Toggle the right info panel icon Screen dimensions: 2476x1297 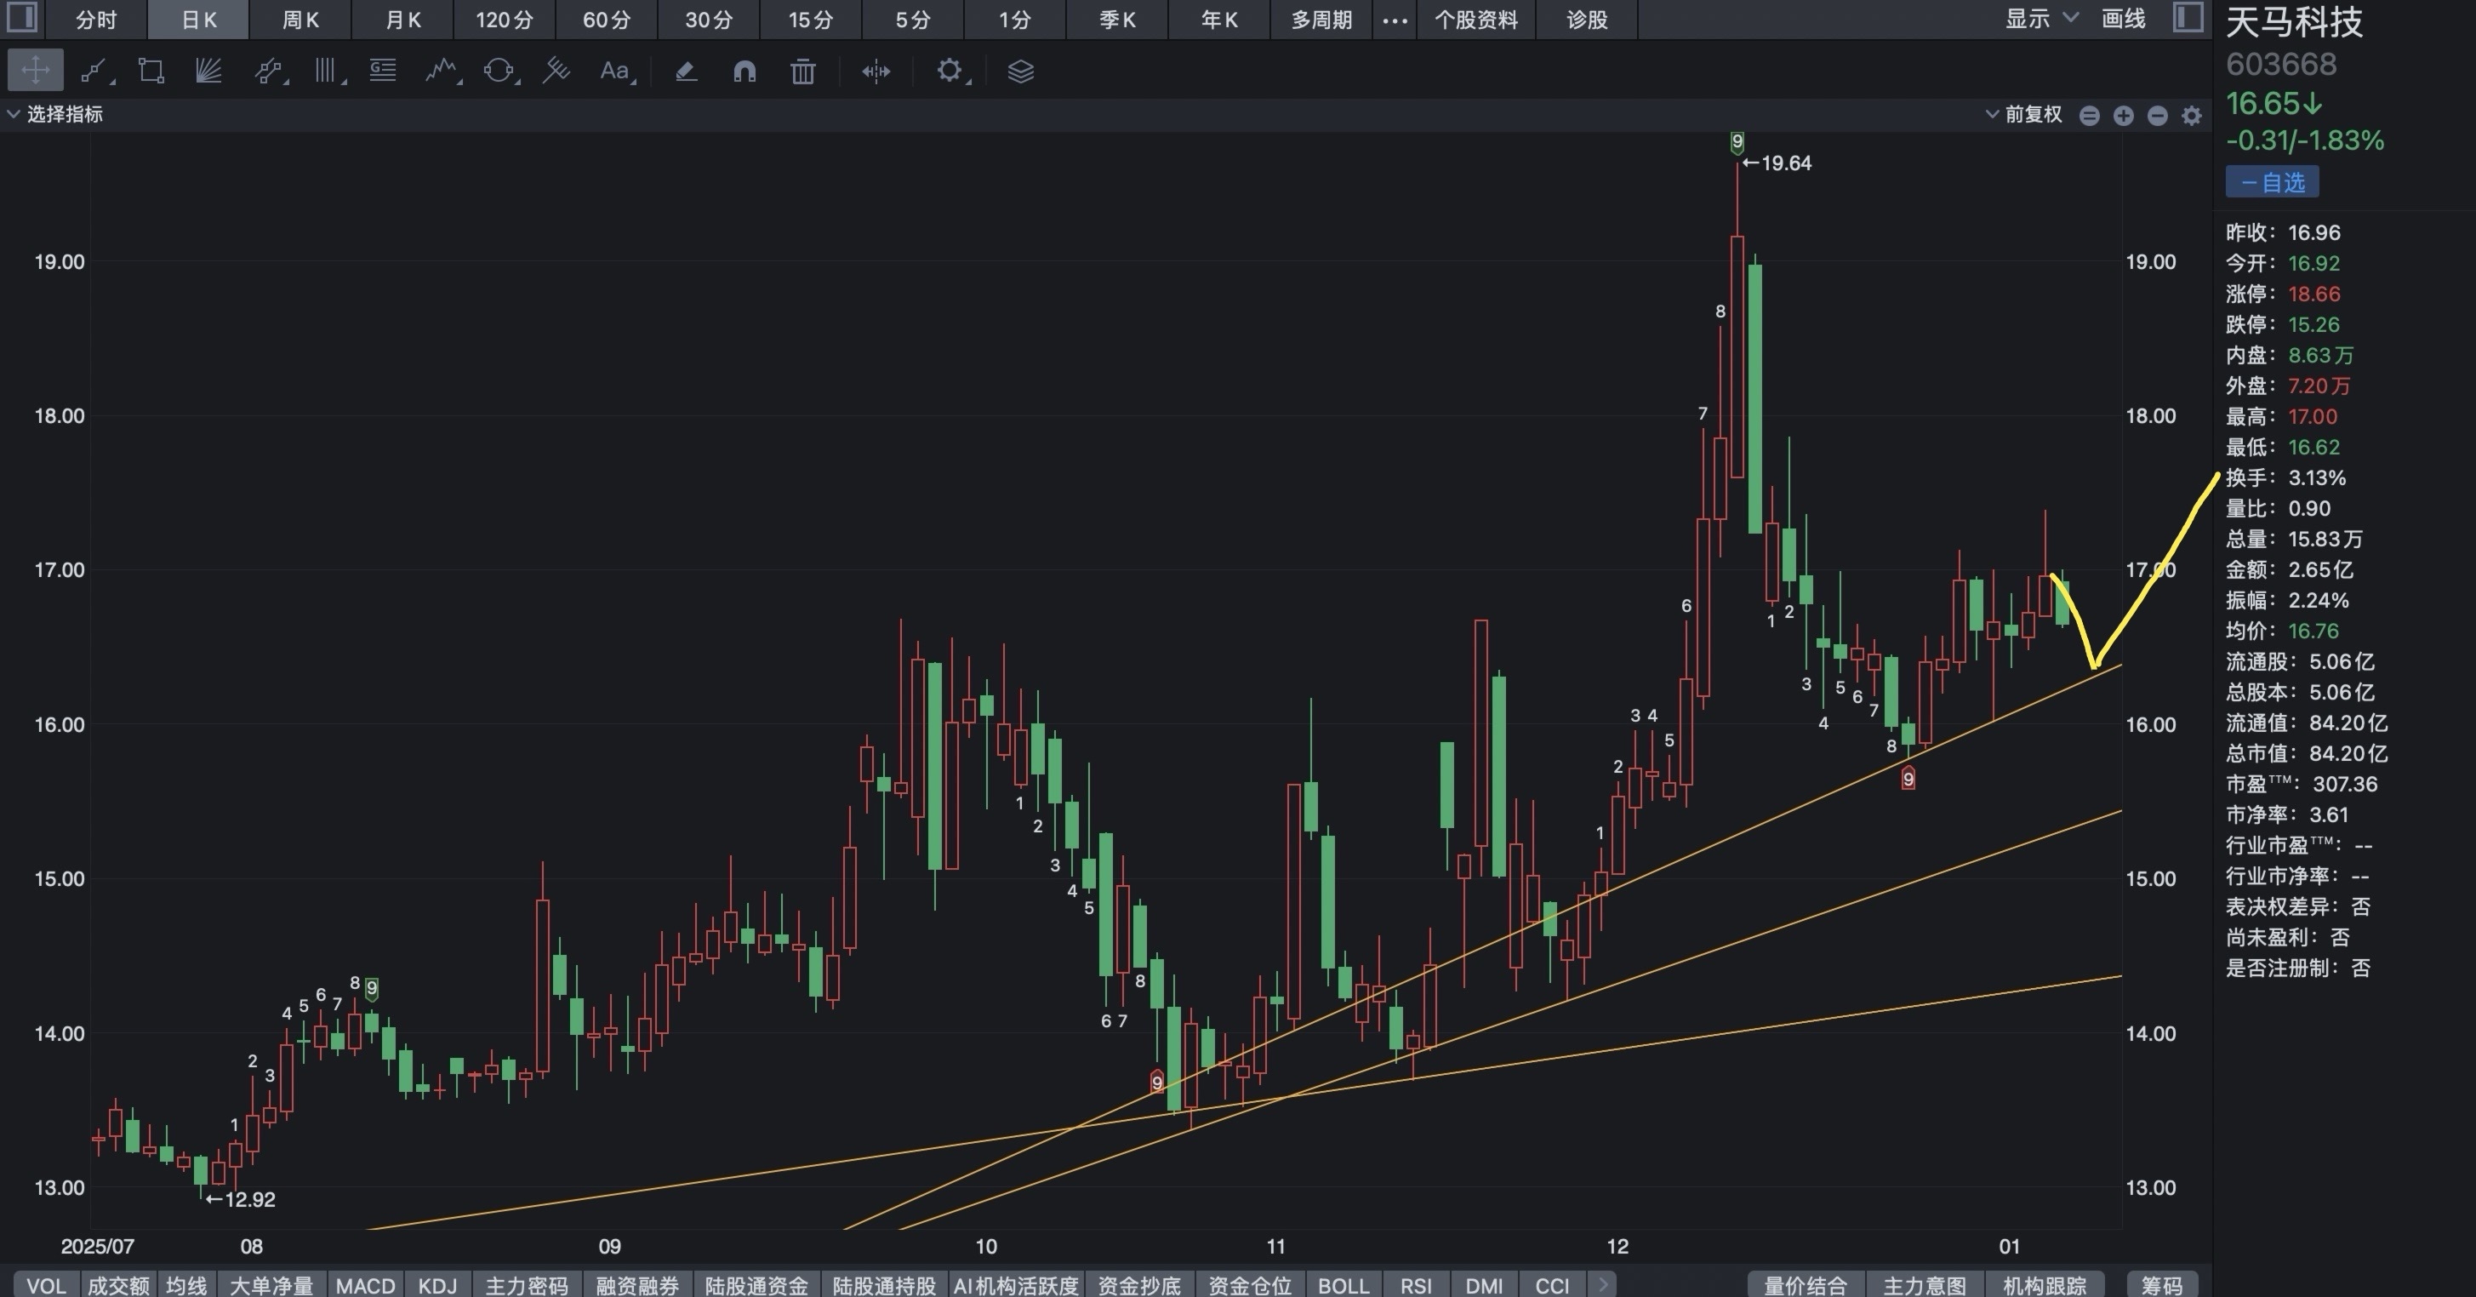(x=2188, y=17)
